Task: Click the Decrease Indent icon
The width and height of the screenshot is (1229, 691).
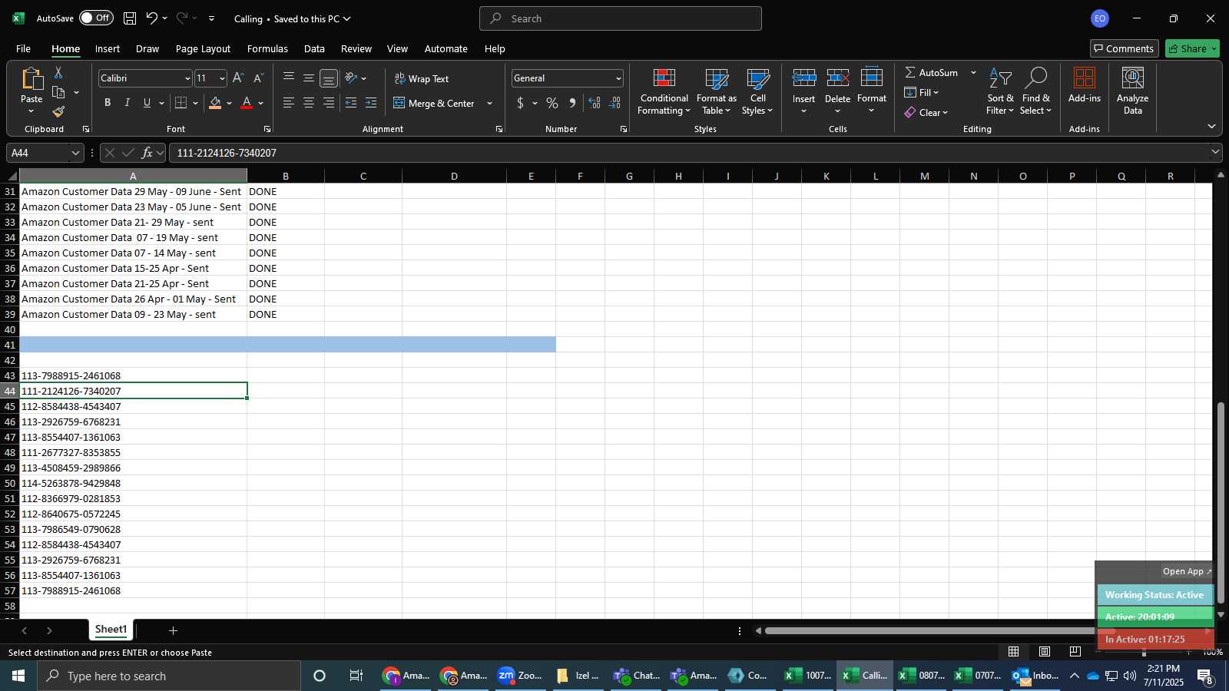Action: pyautogui.click(x=351, y=103)
